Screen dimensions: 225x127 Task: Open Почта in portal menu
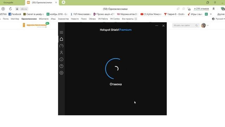click(x=6, y=19)
